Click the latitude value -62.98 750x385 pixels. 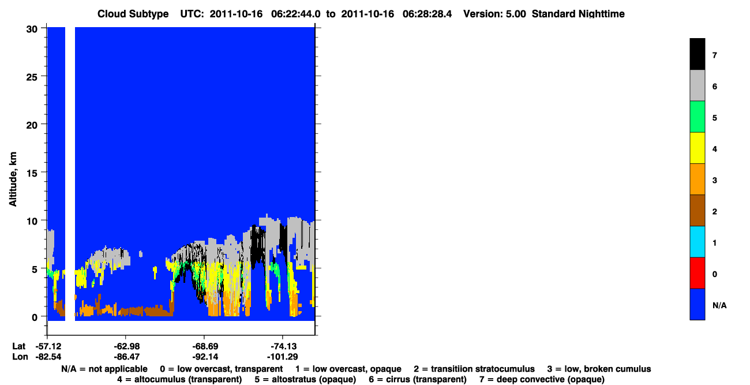tap(126, 346)
